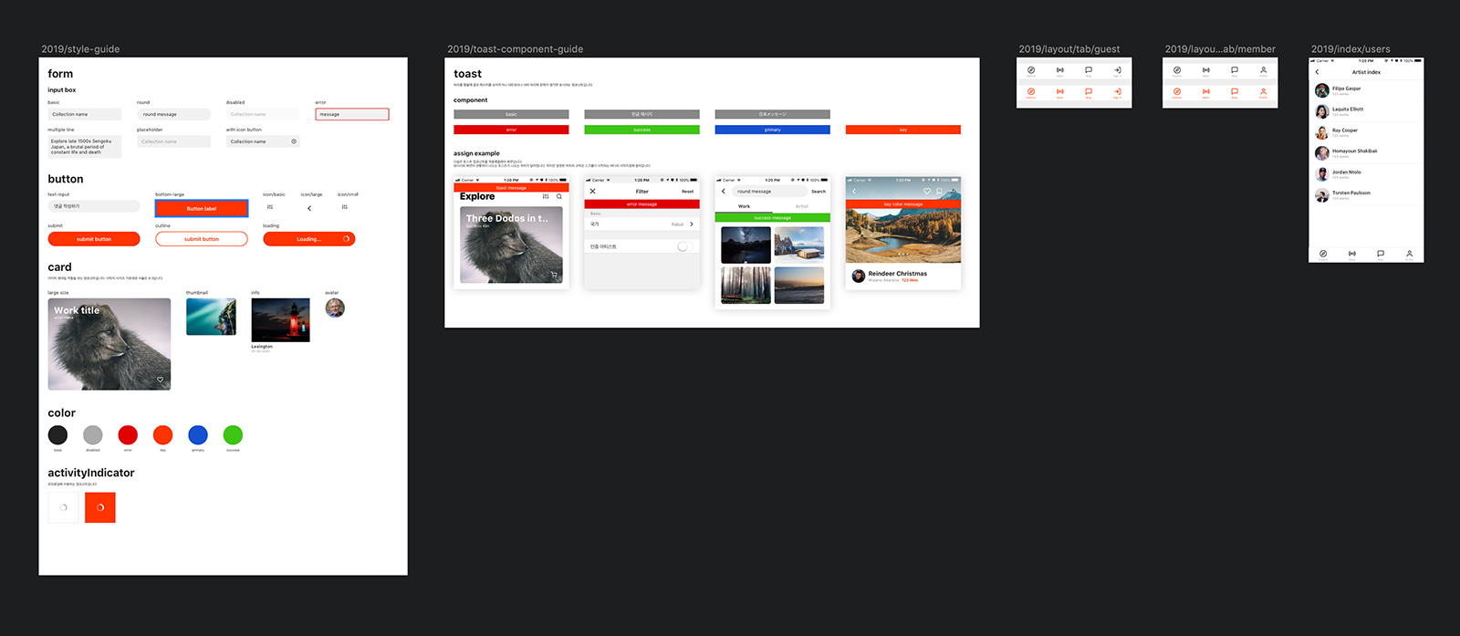Click the back chevron under icon/large
The height and width of the screenshot is (636, 1460).
pos(309,208)
